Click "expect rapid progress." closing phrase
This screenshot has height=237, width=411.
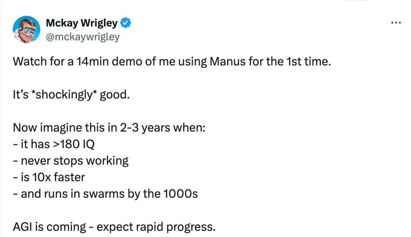(x=156, y=227)
